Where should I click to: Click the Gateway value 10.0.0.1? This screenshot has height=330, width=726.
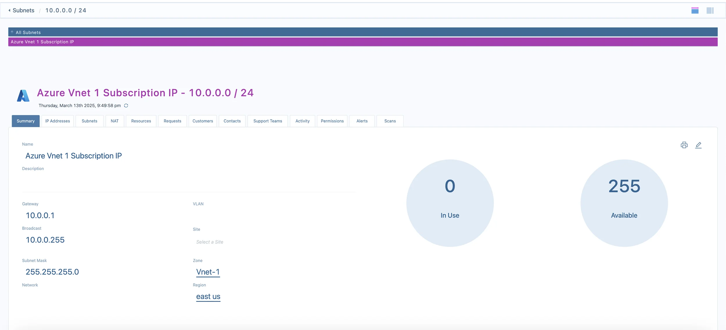(40, 215)
